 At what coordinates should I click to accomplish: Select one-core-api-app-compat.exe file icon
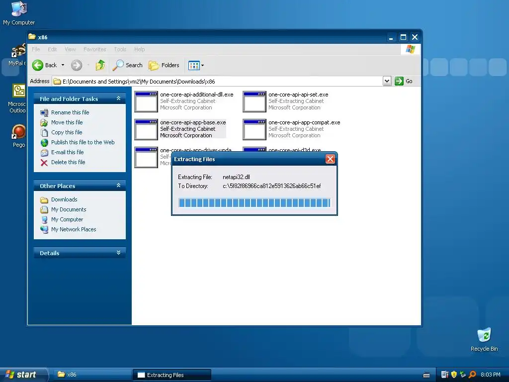tap(254, 129)
